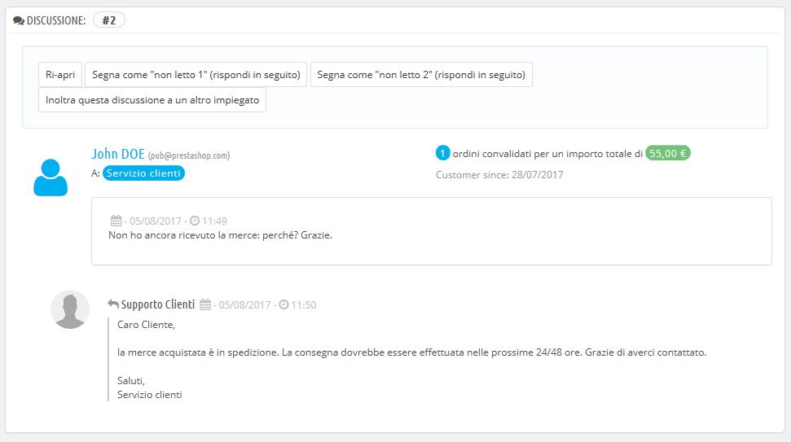Click the #2 discussion number badge
Screen dimensions: 791x442
pos(109,20)
